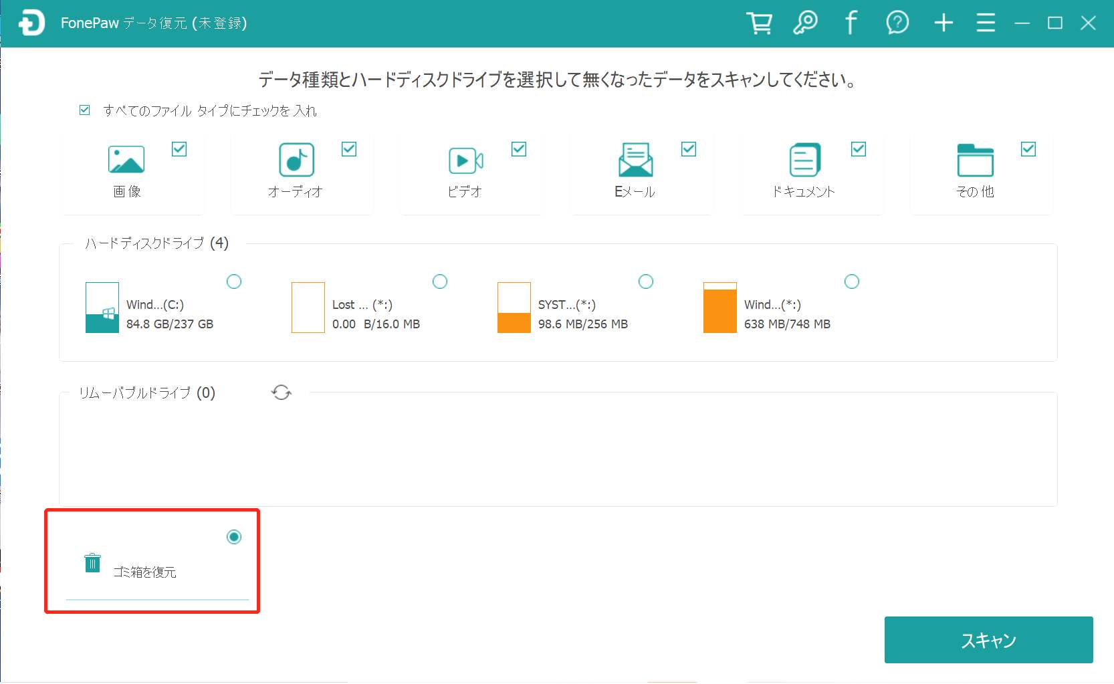Image resolution: width=1114 pixels, height=684 pixels.
Task: Click the オーディオ music note icon
Action: point(296,160)
